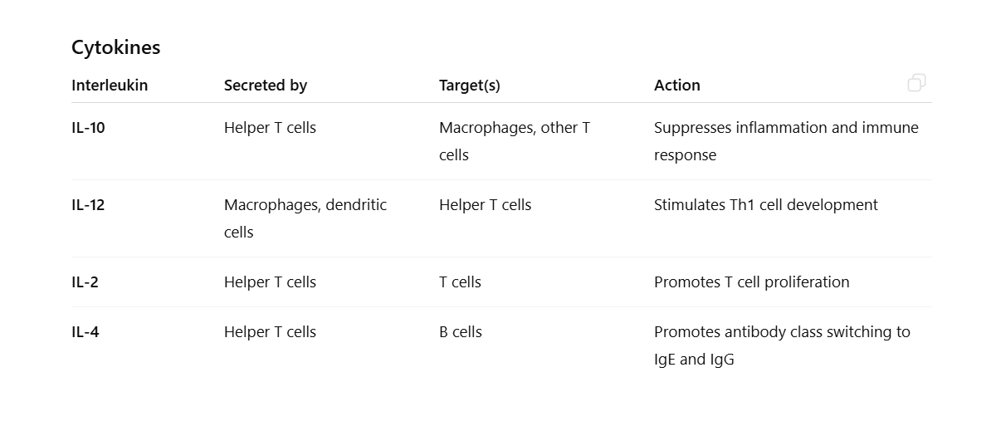Screen dimensions: 1006x426
Task: Click the Action column header
Action: tap(677, 85)
